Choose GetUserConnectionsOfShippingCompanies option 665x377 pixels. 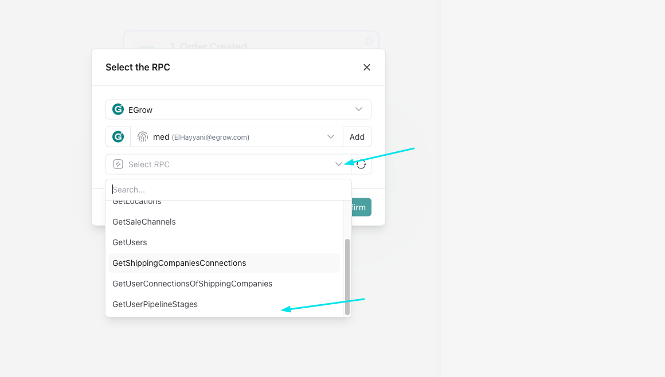[224, 284]
